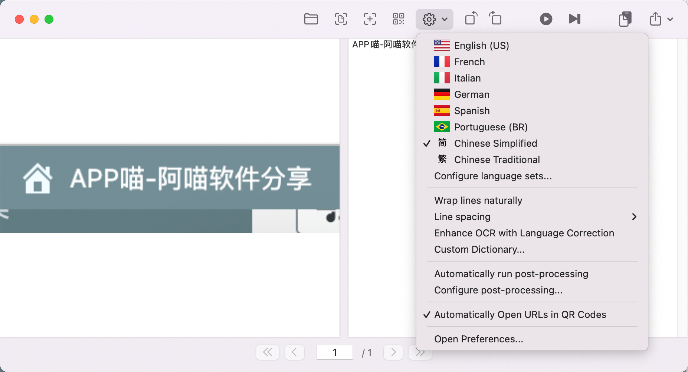Uncheck Chinese Simplified language
This screenshot has width=688, height=372.
point(532,143)
